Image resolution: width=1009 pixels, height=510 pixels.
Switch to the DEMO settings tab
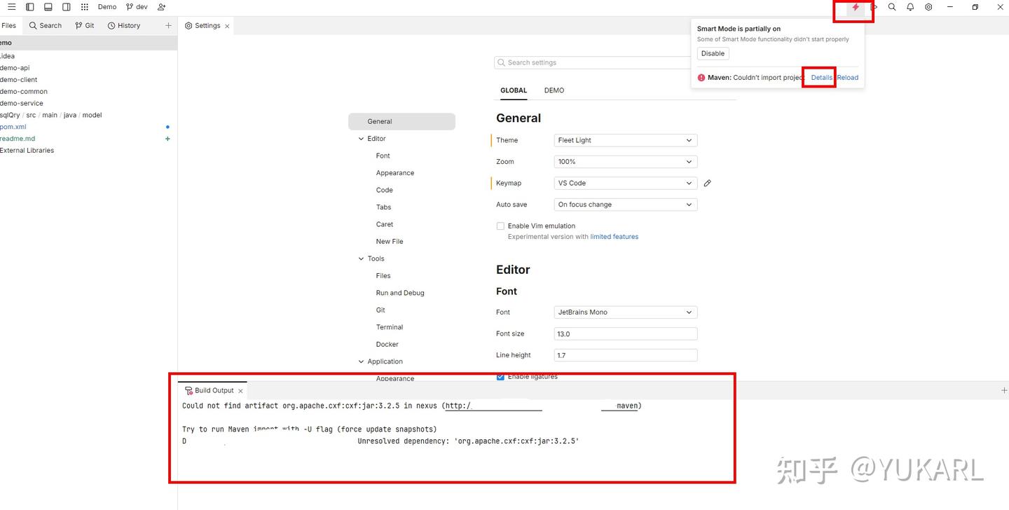pos(554,90)
